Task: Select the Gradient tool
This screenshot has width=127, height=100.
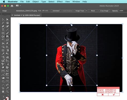Action: click(x=7, y=50)
